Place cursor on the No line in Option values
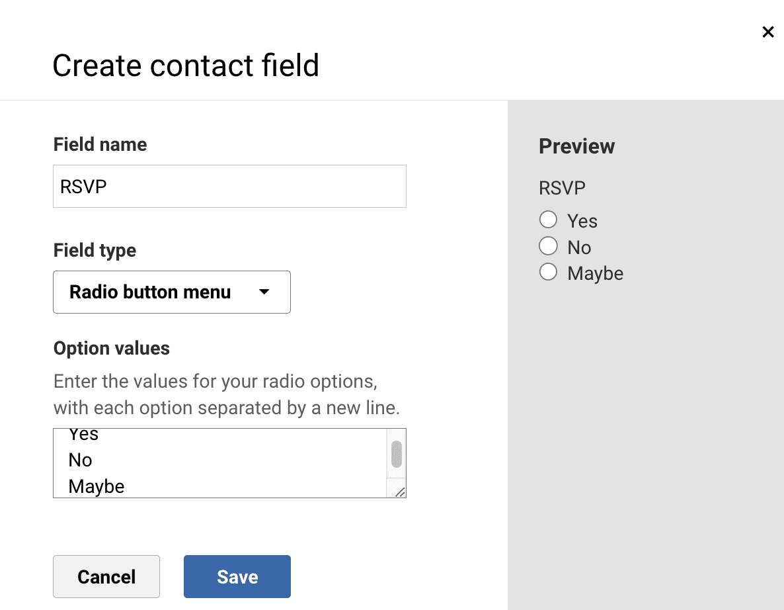Viewport: 784px width, 610px height. 81,460
